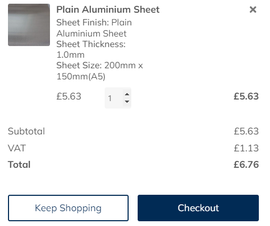Click the Sheet Thickness description text
The width and height of the screenshot is (270, 226).
coord(91,49)
